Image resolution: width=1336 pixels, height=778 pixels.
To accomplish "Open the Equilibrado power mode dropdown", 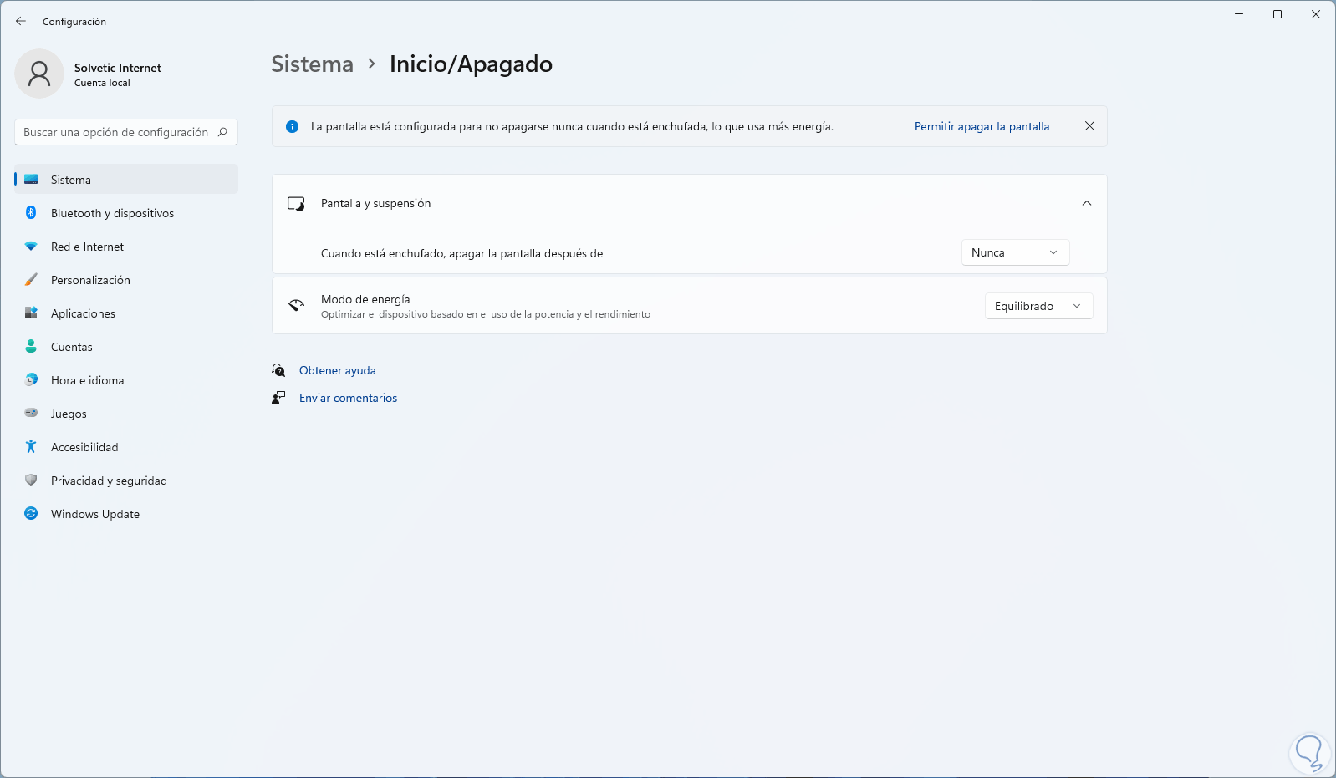I will 1038,306.
